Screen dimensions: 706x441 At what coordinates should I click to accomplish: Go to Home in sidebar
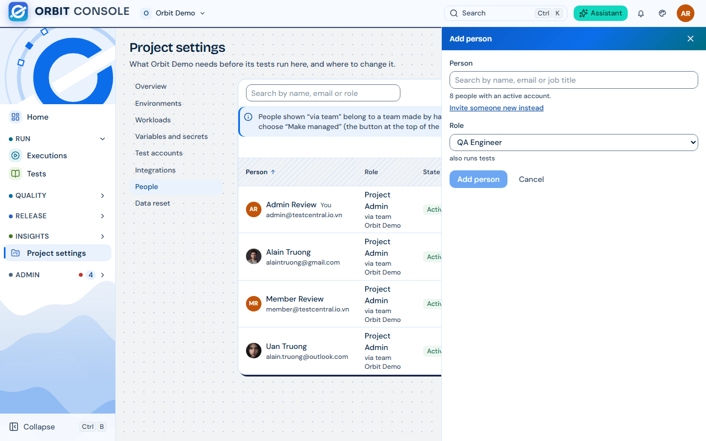coord(57,117)
